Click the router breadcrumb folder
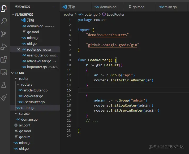The width and height of the screenshot is (189, 154). tap(68, 14)
